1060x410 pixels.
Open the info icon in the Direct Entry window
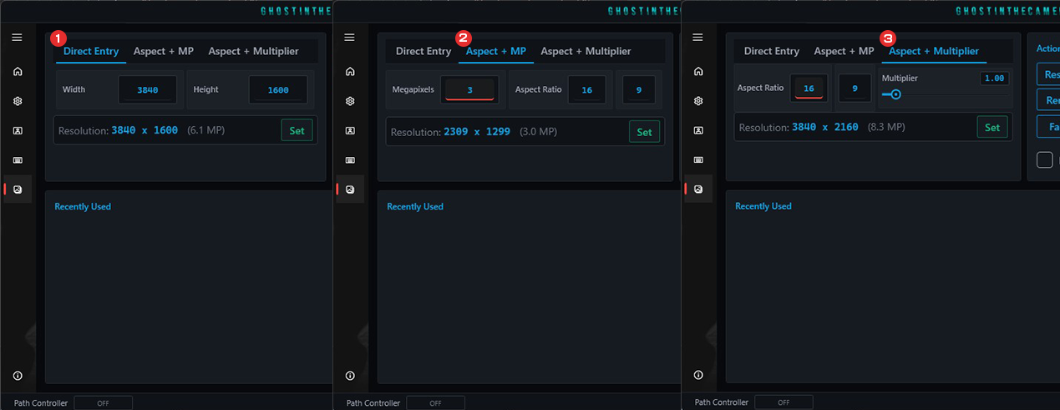(x=18, y=376)
